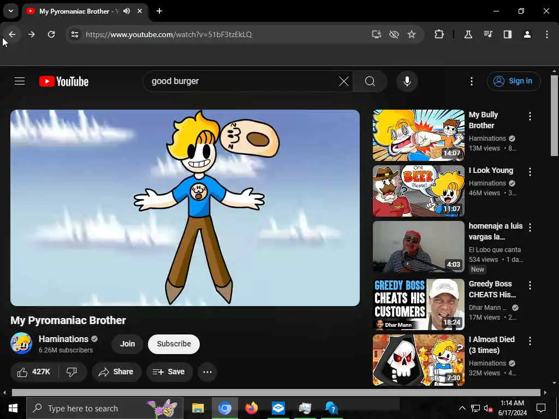Click the Type here to search box
The height and width of the screenshot is (419, 559).
tap(105, 408)
